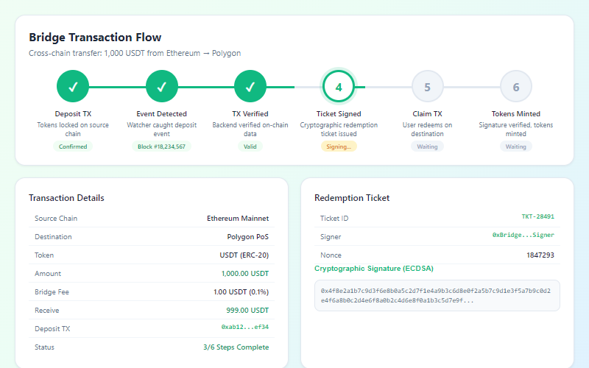Click the Bridge Fee label
Viewport: 589px width, 368px height.
(x=52, y=291)
